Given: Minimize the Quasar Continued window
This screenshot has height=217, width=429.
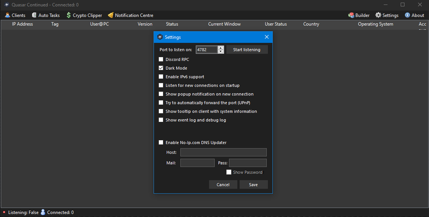Looking at the screenshot, I should click(x=386, y=5).
